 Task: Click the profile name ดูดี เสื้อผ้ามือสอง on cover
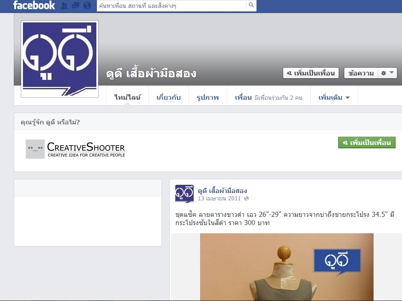[151, 74]
